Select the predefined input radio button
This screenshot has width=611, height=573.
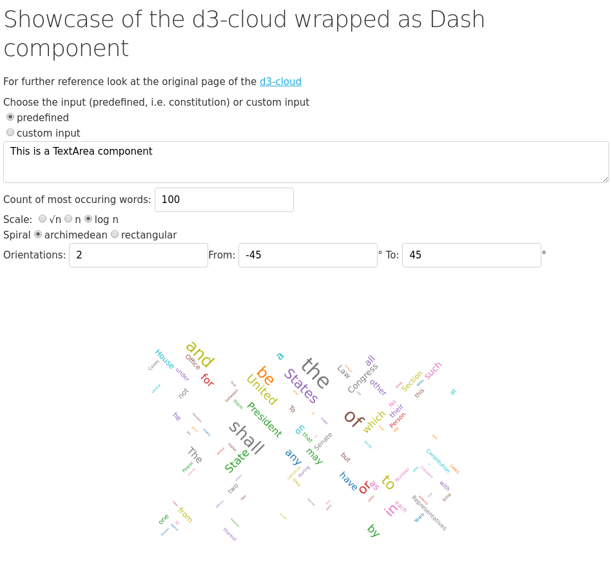10,117
